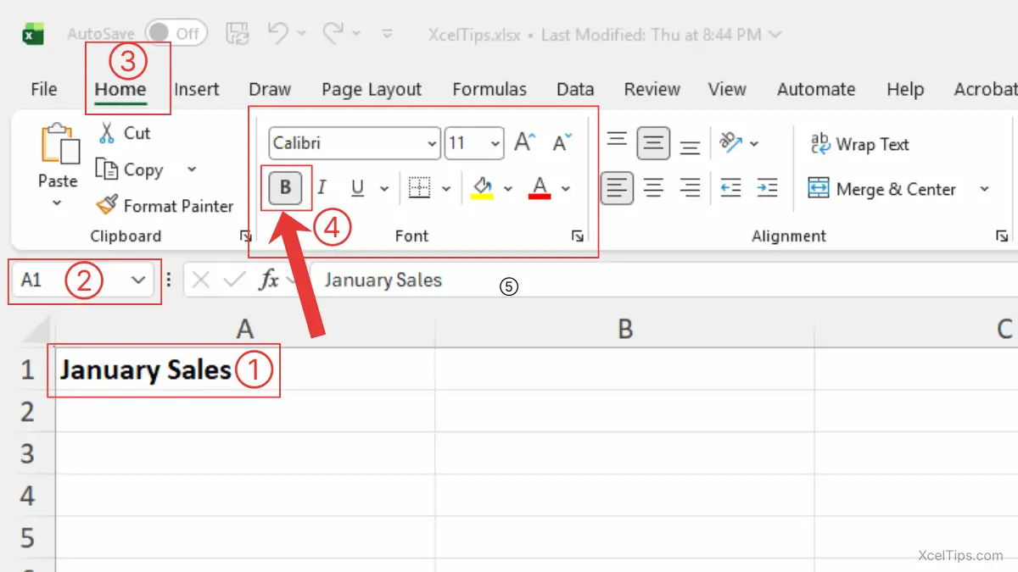Enable center text alignment
This screenshot has height=572, width=1018.
pos(653,188)
